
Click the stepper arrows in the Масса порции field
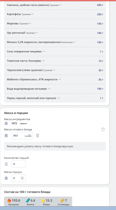pyautogui.click(x=22, y=178)
